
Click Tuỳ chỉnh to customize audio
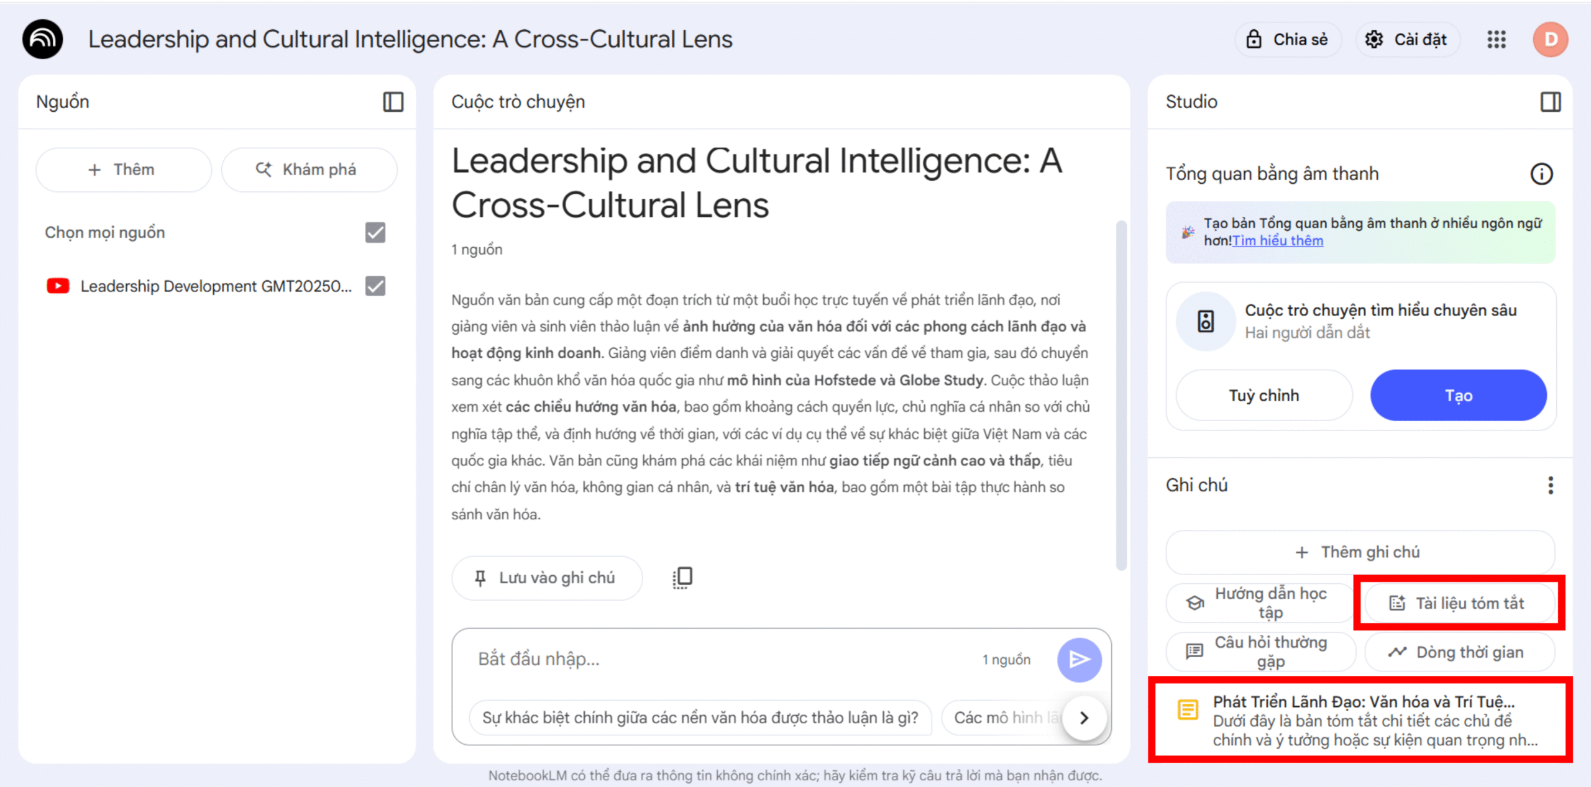[1264, 396]
